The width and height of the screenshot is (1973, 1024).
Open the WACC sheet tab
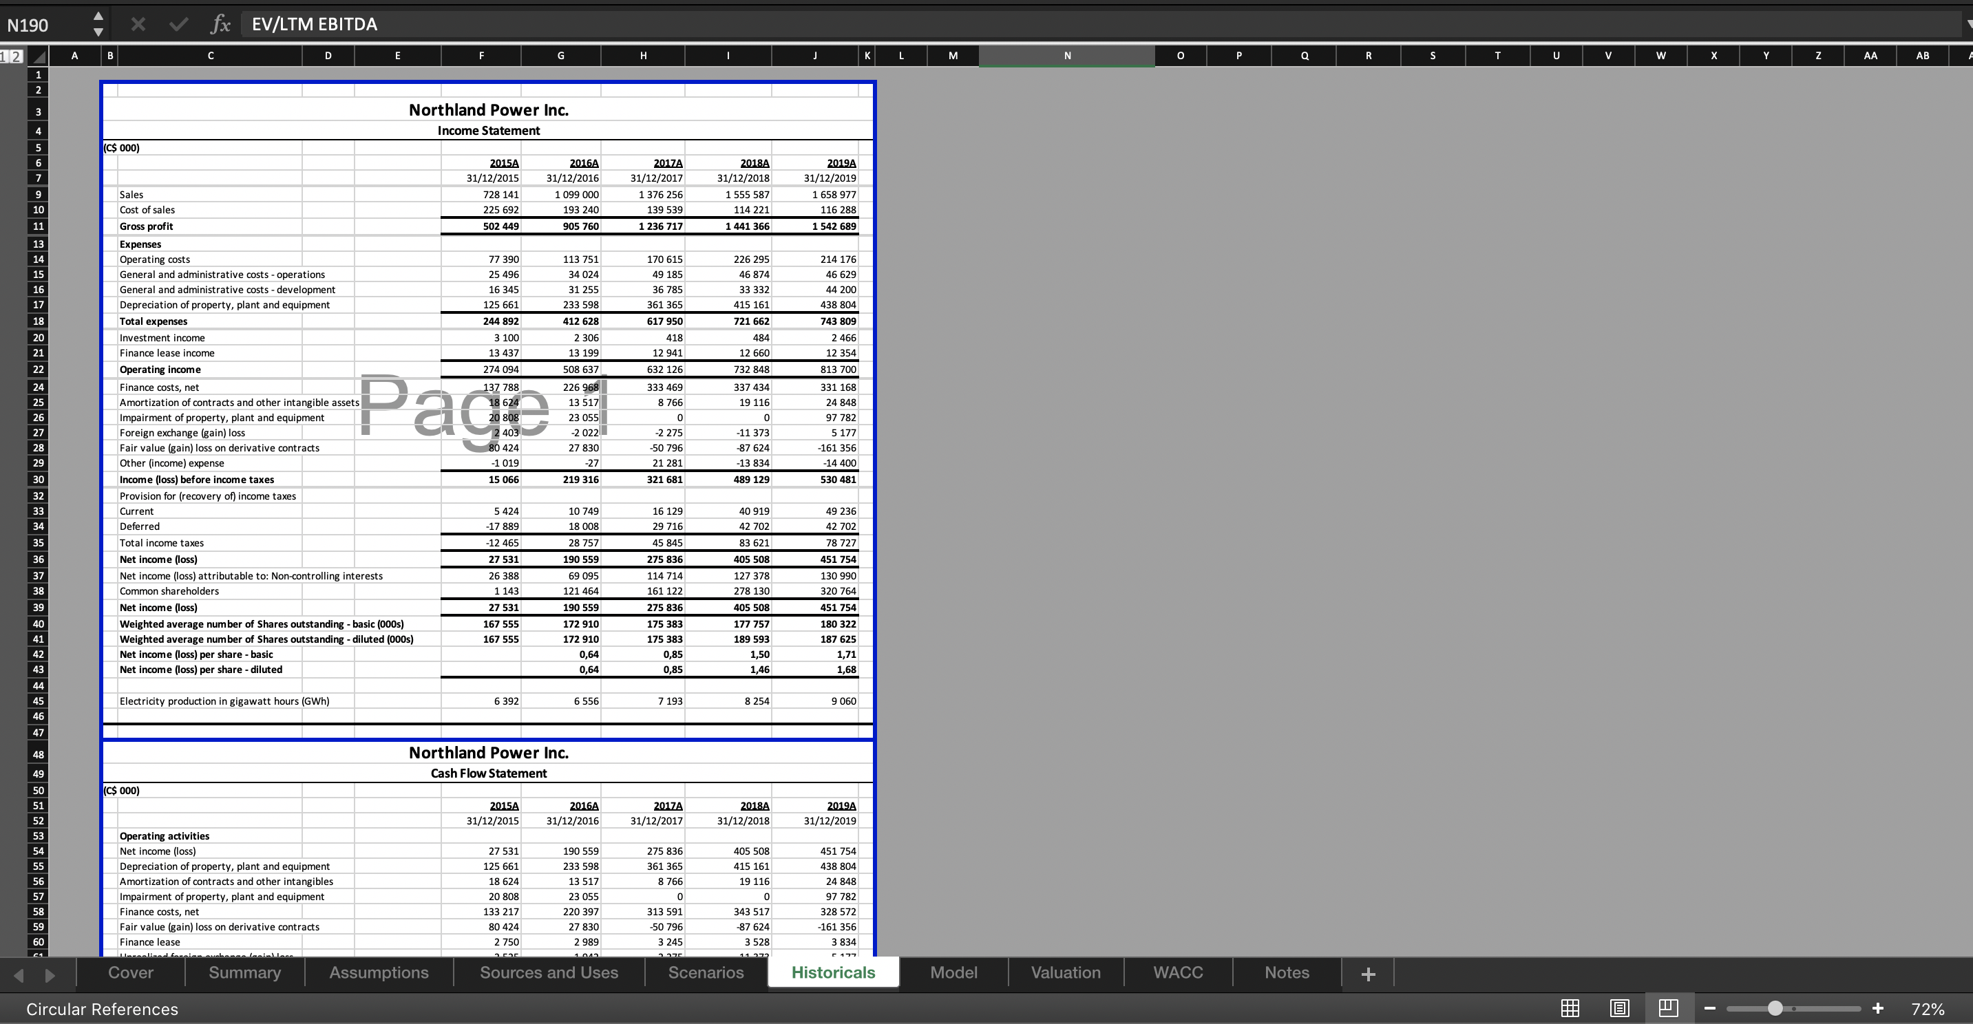tap(1178, 972)
